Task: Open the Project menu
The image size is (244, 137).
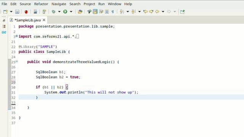Action: (x=89, y=4)
